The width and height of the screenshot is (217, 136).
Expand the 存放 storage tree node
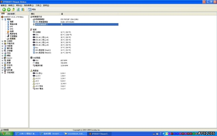click(x=2, y=53)
